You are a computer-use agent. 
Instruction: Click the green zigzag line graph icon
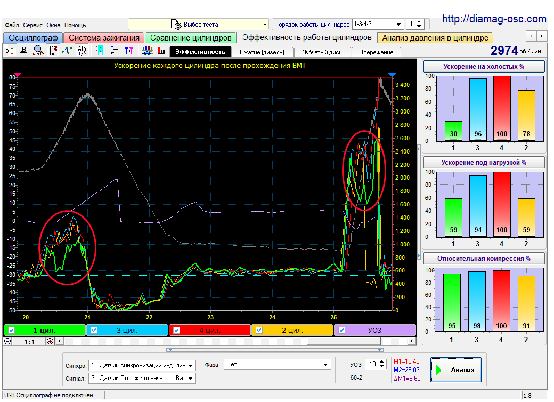coord(67,51)
